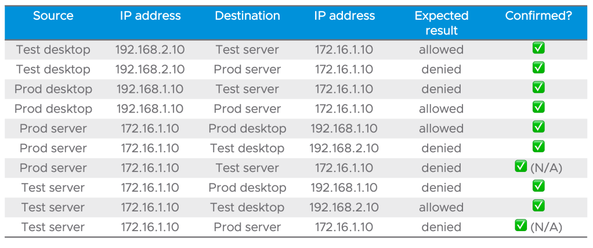593x248 pixels.
Task: Select the allowed result for Test desktop to Test server
Action: pos(441,50)
